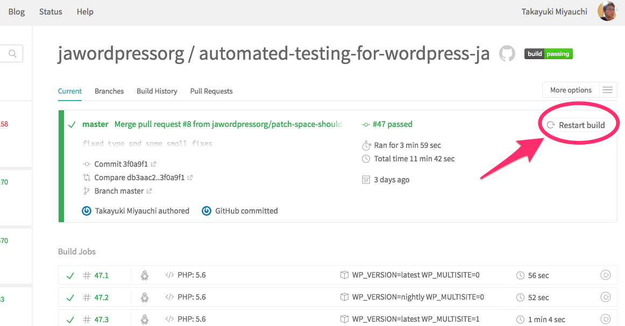Screen dimensions: 625x326
Task: Click the hamburger icon beside More options
Action: pos(607,90)
